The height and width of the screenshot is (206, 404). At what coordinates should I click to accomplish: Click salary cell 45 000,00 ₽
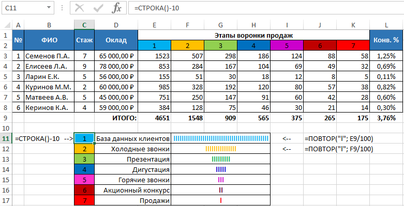click(116, 97)
